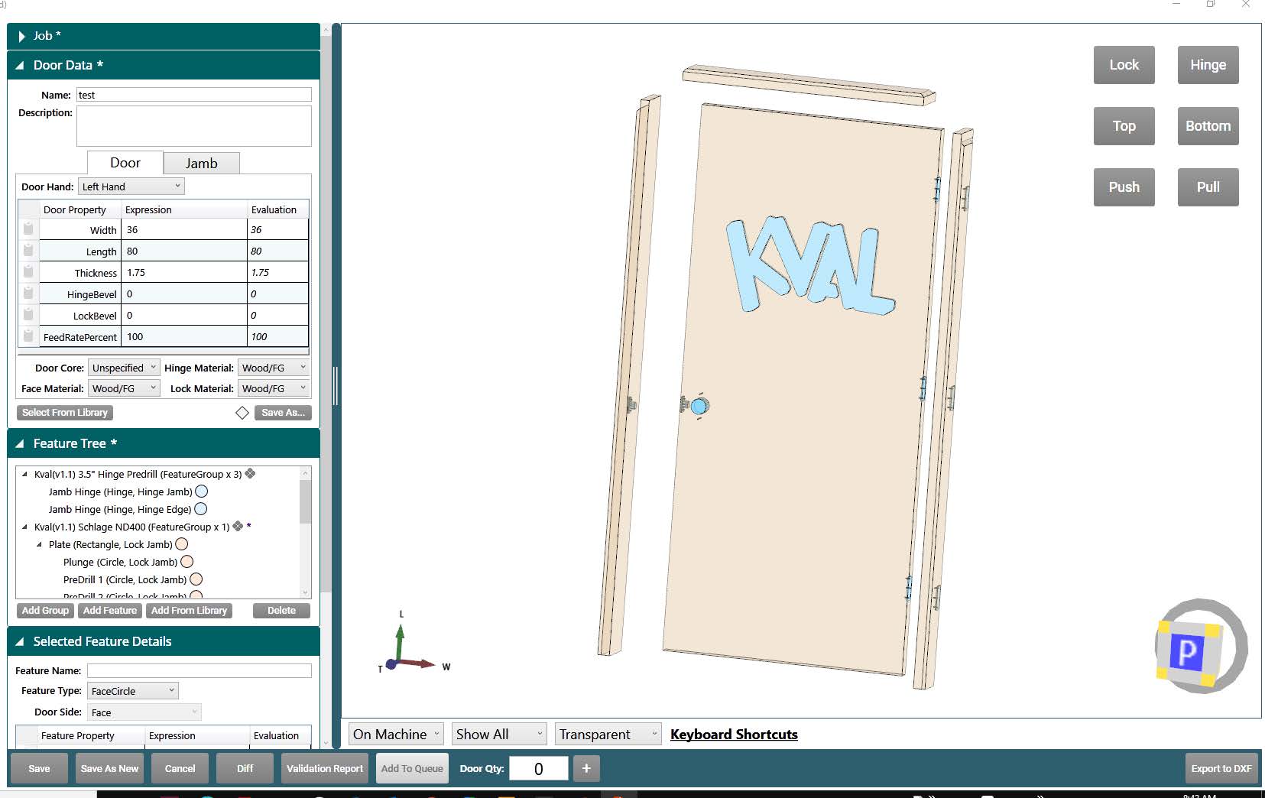This screenshot has height=798, width=1265.
Task: Click the Lock view button
Action: [1124, 65]
